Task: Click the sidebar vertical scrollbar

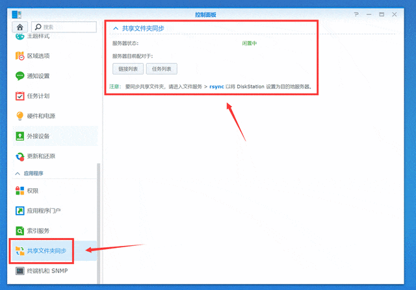Action: point(99,223)
